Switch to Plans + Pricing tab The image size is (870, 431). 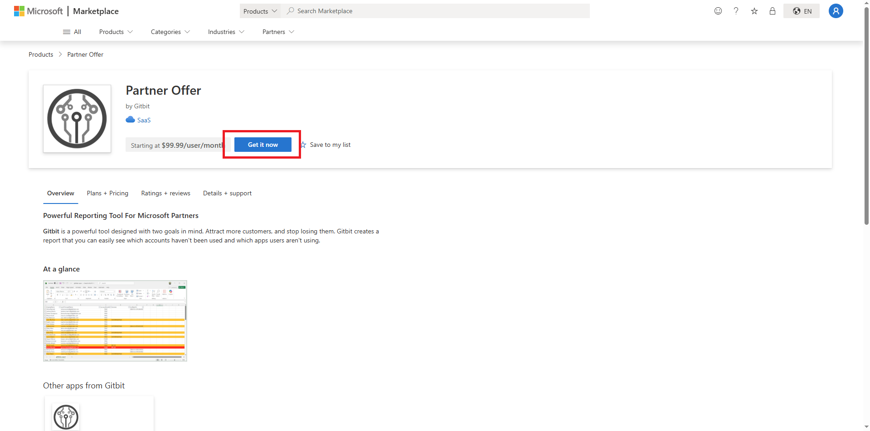coord(107,193)
